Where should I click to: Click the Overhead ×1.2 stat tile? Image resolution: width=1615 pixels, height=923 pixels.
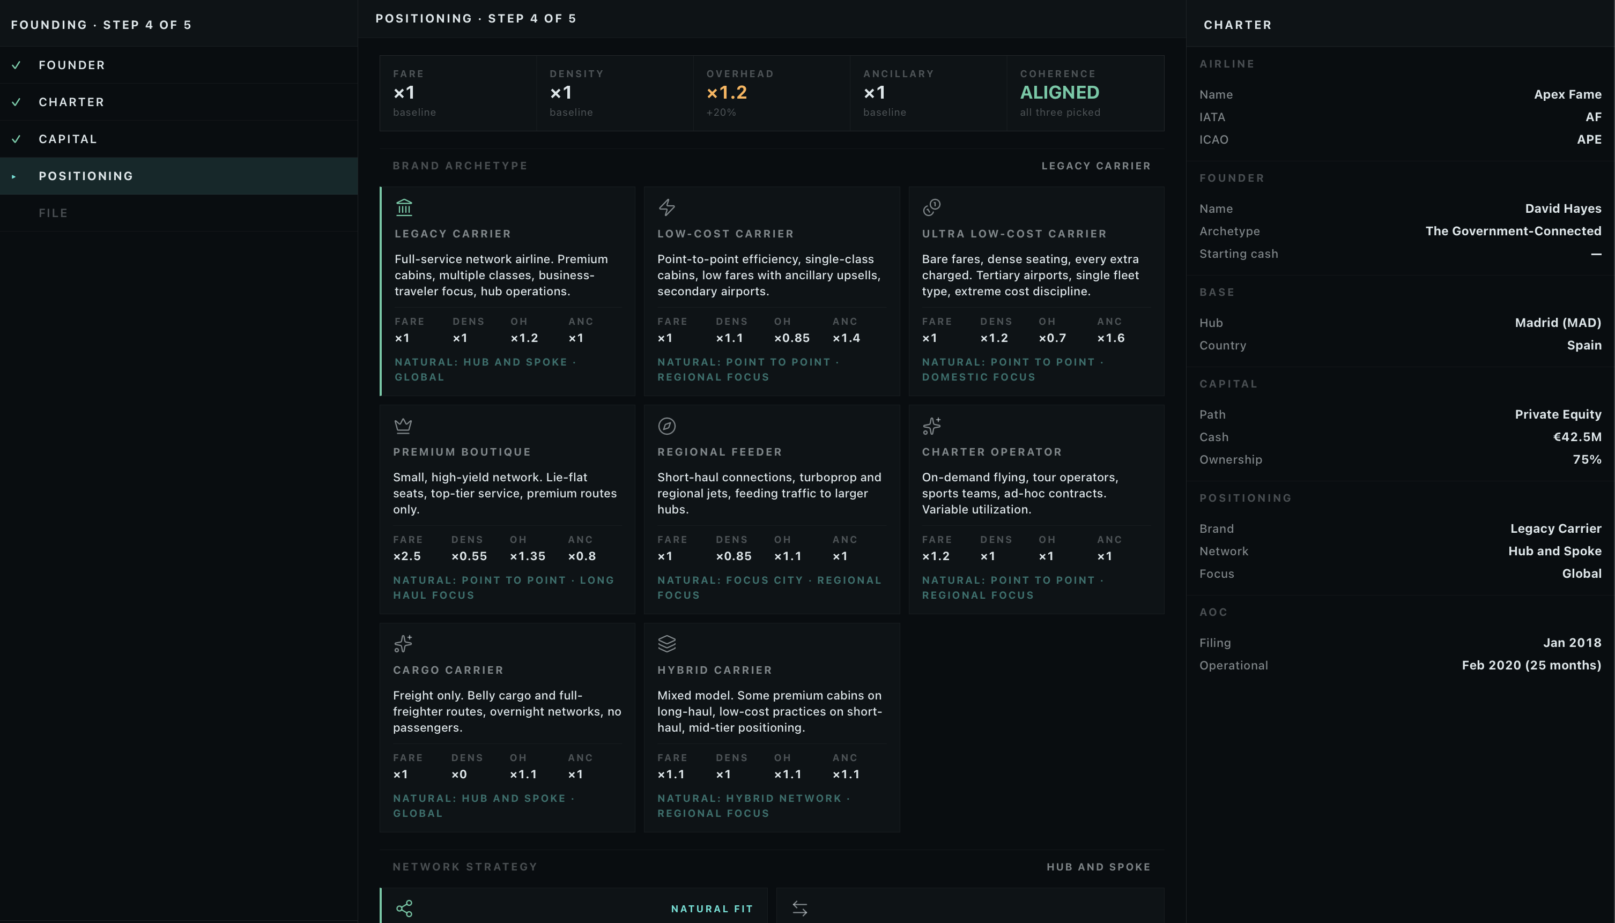point(772,93)
